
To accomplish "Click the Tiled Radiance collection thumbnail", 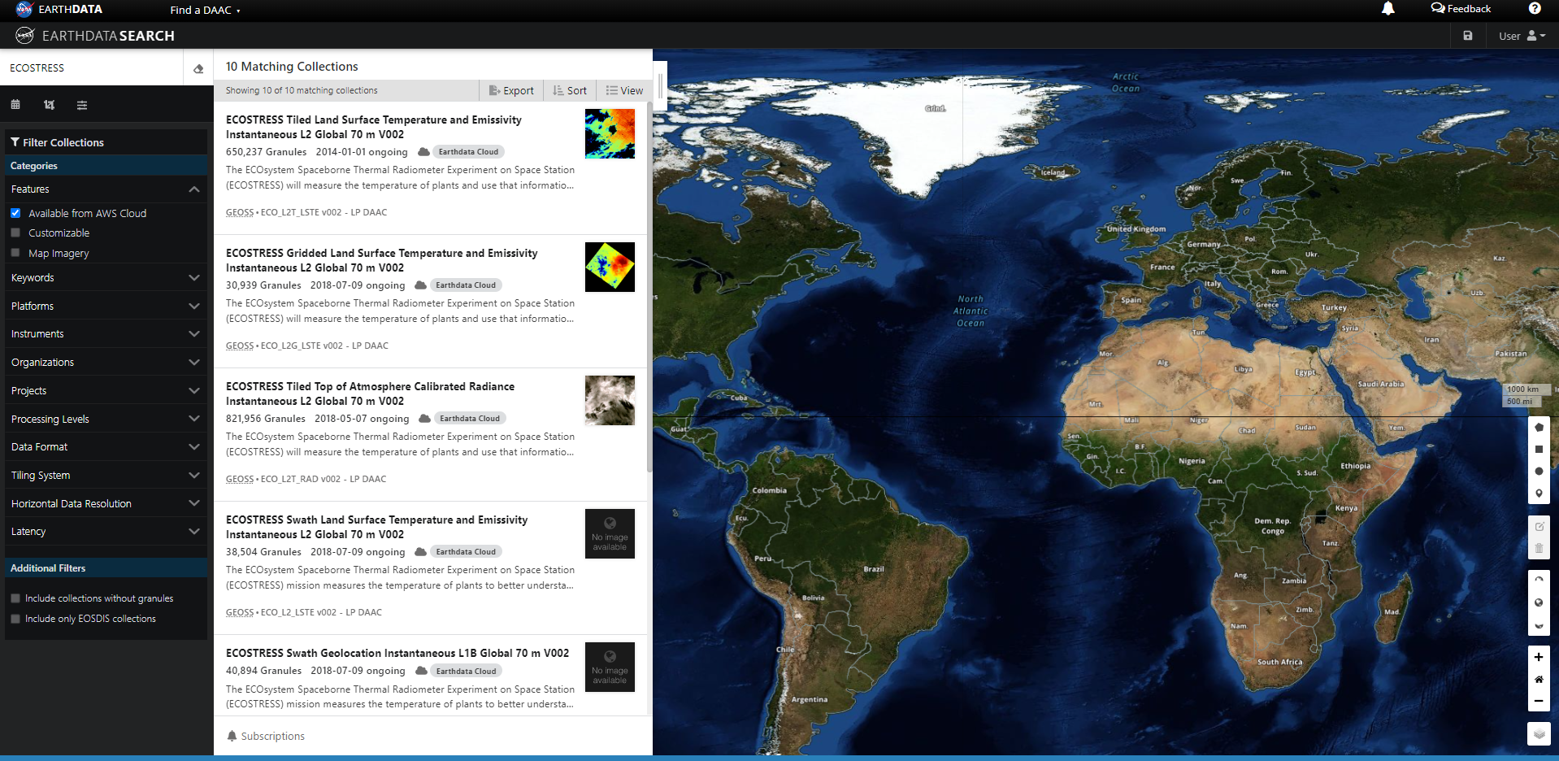I will [x=610, y=400].
